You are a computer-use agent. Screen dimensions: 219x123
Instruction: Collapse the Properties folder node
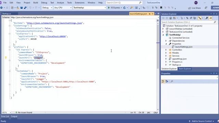[x=166, y=44]
